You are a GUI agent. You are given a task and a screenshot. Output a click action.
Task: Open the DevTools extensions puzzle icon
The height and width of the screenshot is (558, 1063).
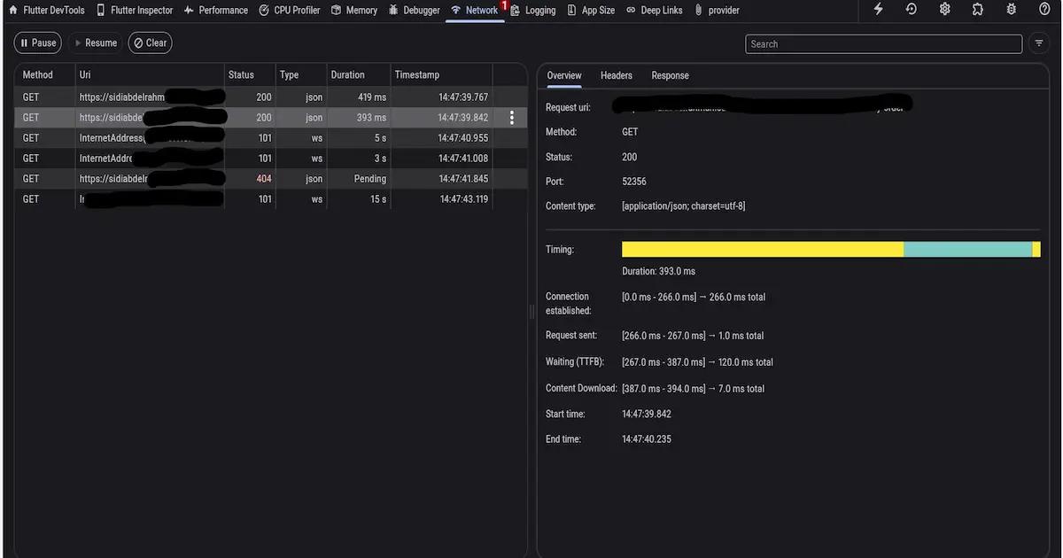978,10
